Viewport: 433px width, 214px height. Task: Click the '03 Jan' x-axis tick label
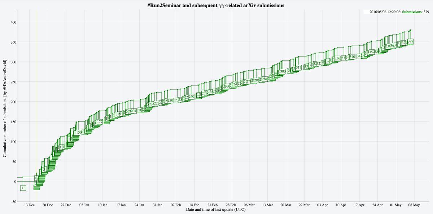click(84, 205)
